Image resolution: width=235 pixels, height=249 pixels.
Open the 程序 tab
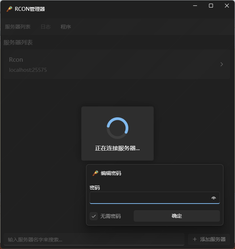66,27
